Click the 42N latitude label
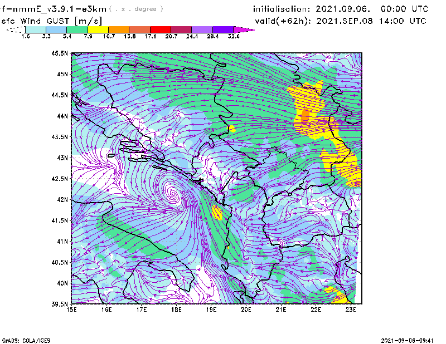 (63, 199)
